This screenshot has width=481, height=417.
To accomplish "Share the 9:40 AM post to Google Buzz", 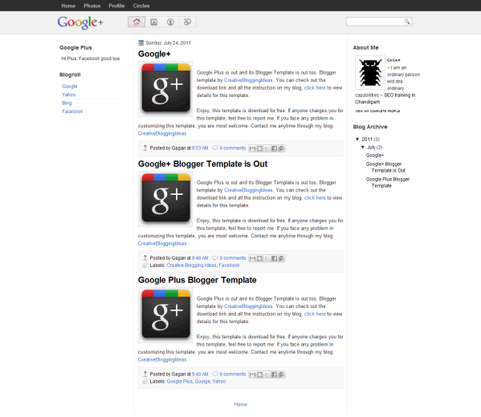I will [x=281, y=374].
